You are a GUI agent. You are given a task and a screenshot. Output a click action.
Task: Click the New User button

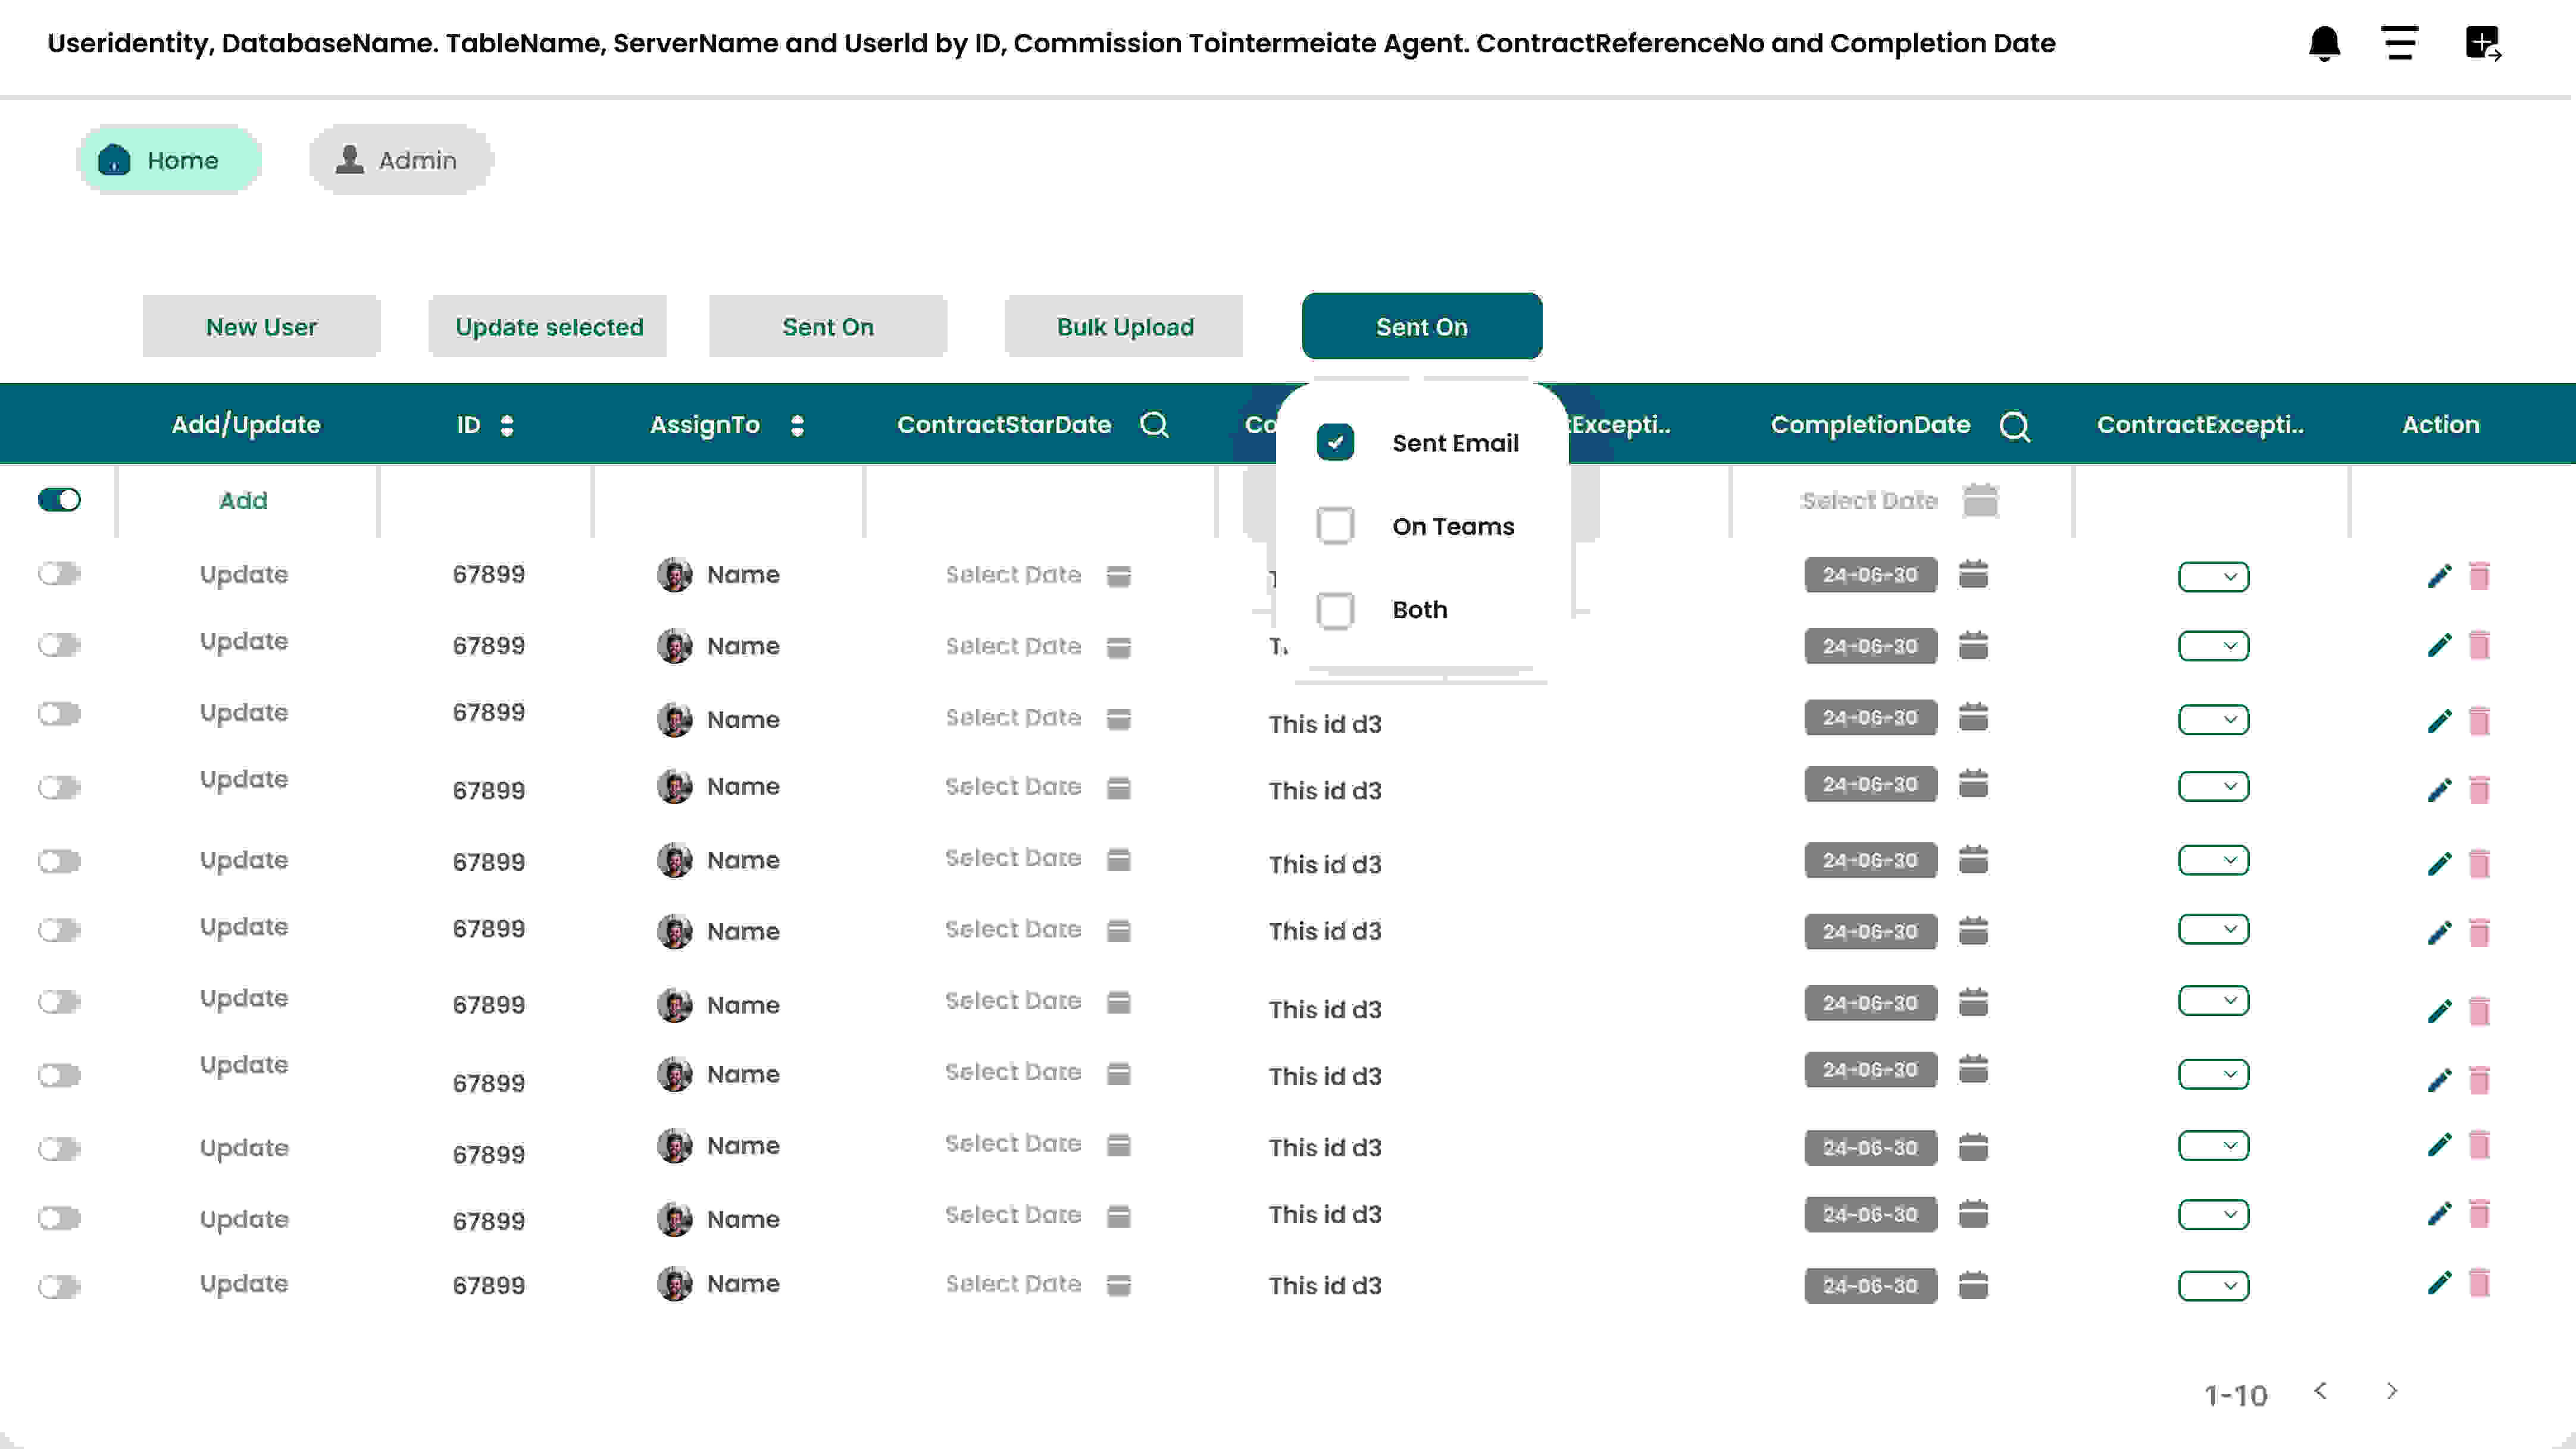[261, 326]
